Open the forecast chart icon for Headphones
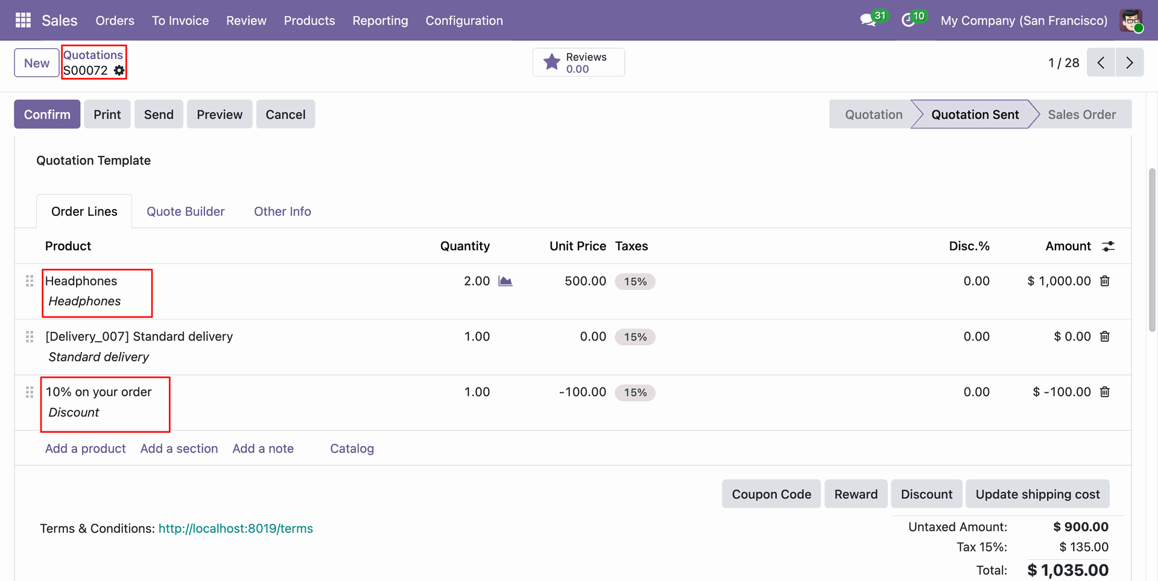This screenshot has height=581, width=1158. 505,281
